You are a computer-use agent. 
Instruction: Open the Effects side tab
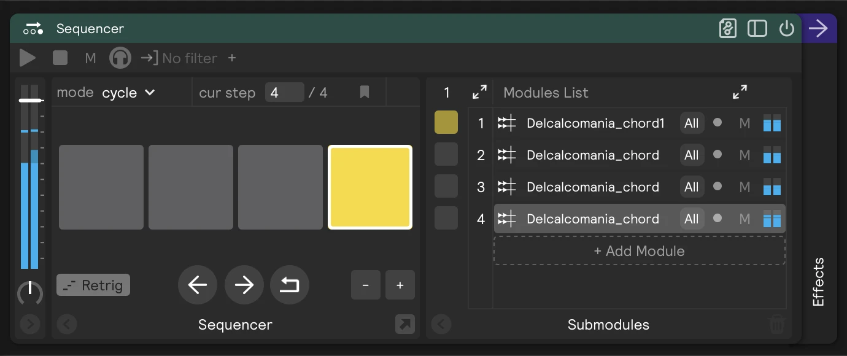pyautogui.click(x=818, y=282)
